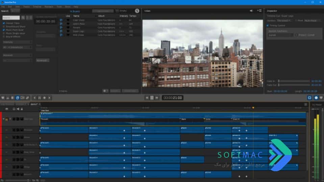
Task: Open the Edit menu
Action: coord(10,7)
